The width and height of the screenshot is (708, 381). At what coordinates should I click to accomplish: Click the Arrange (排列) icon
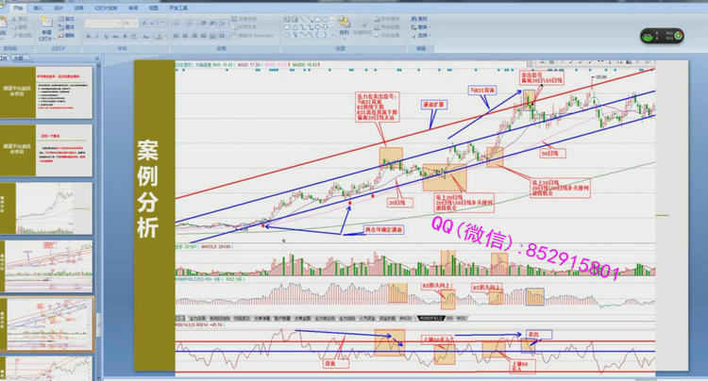[x=344, y=25]
